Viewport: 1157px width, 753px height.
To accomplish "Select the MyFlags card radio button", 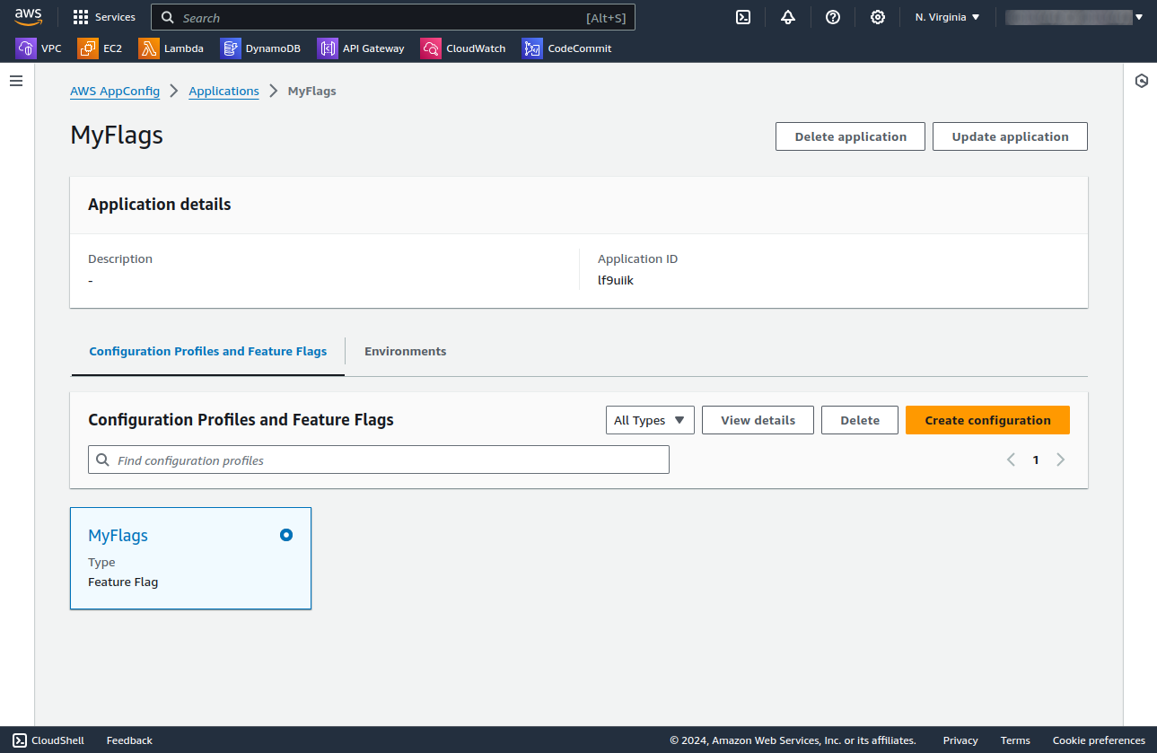I will point(286,535).
